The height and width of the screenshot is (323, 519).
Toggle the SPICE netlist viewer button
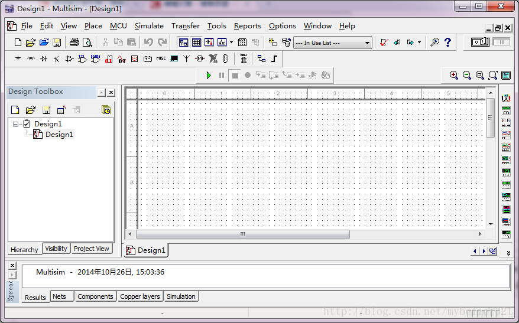[x=209, y=43]
